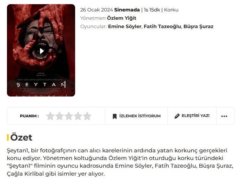Play the Şeytan1 trailer on poster

tap(42, 51)
